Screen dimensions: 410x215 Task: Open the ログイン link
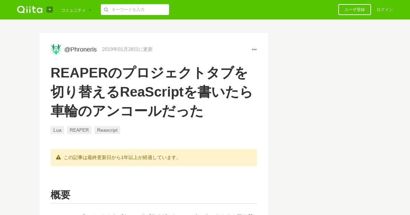(x=385, y=10)
